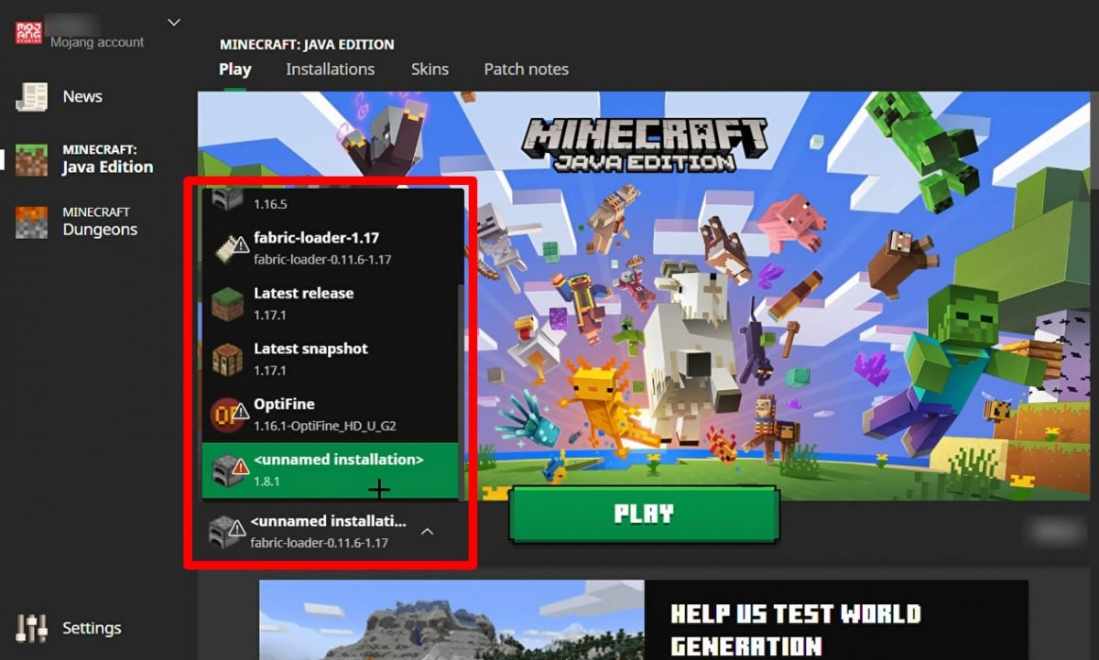Switch to the Installations tab
The height and width of the screenshot is (660, 1099).
point(330,69)
